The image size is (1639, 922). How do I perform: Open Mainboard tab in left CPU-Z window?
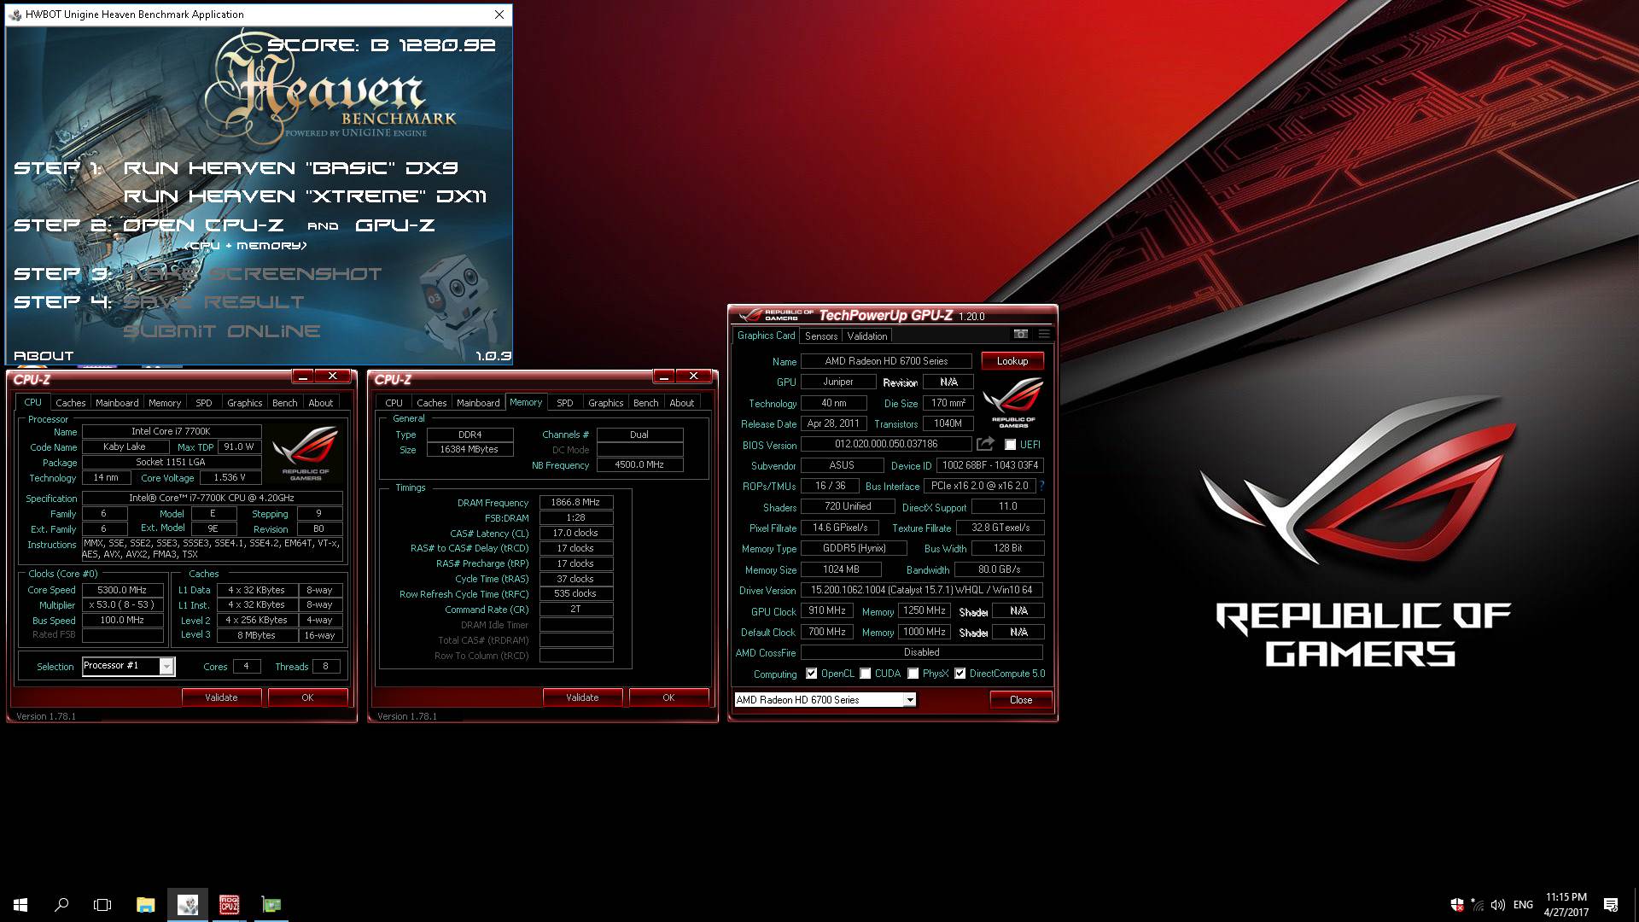(x=117, y=403)
